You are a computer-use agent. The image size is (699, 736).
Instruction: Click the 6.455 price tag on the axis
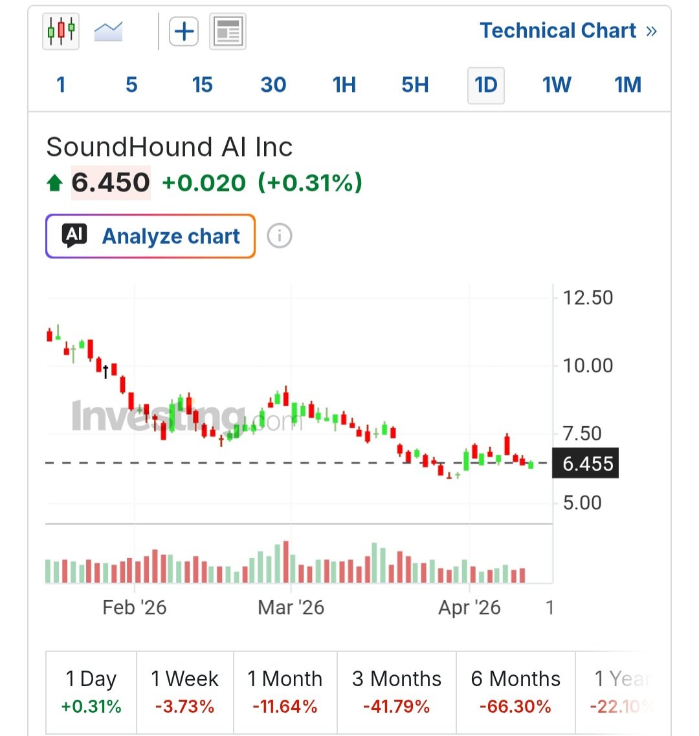(585, 463)
